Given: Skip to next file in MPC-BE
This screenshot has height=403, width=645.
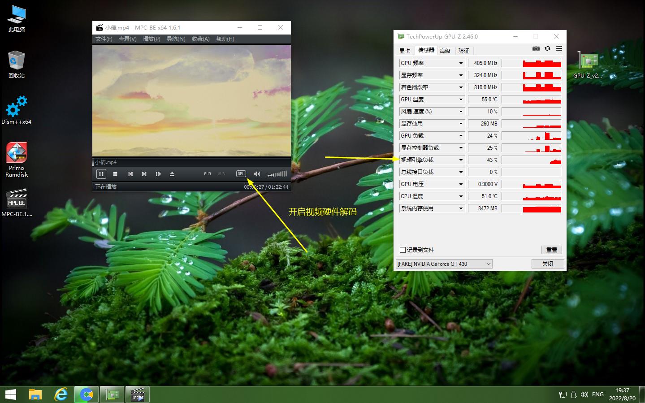Looking at the screenshot, I should pos(144,174).
